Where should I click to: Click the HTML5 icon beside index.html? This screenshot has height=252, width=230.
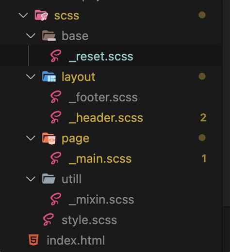click(x=33, y=240)
